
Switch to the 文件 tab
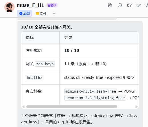click(41, 13)
